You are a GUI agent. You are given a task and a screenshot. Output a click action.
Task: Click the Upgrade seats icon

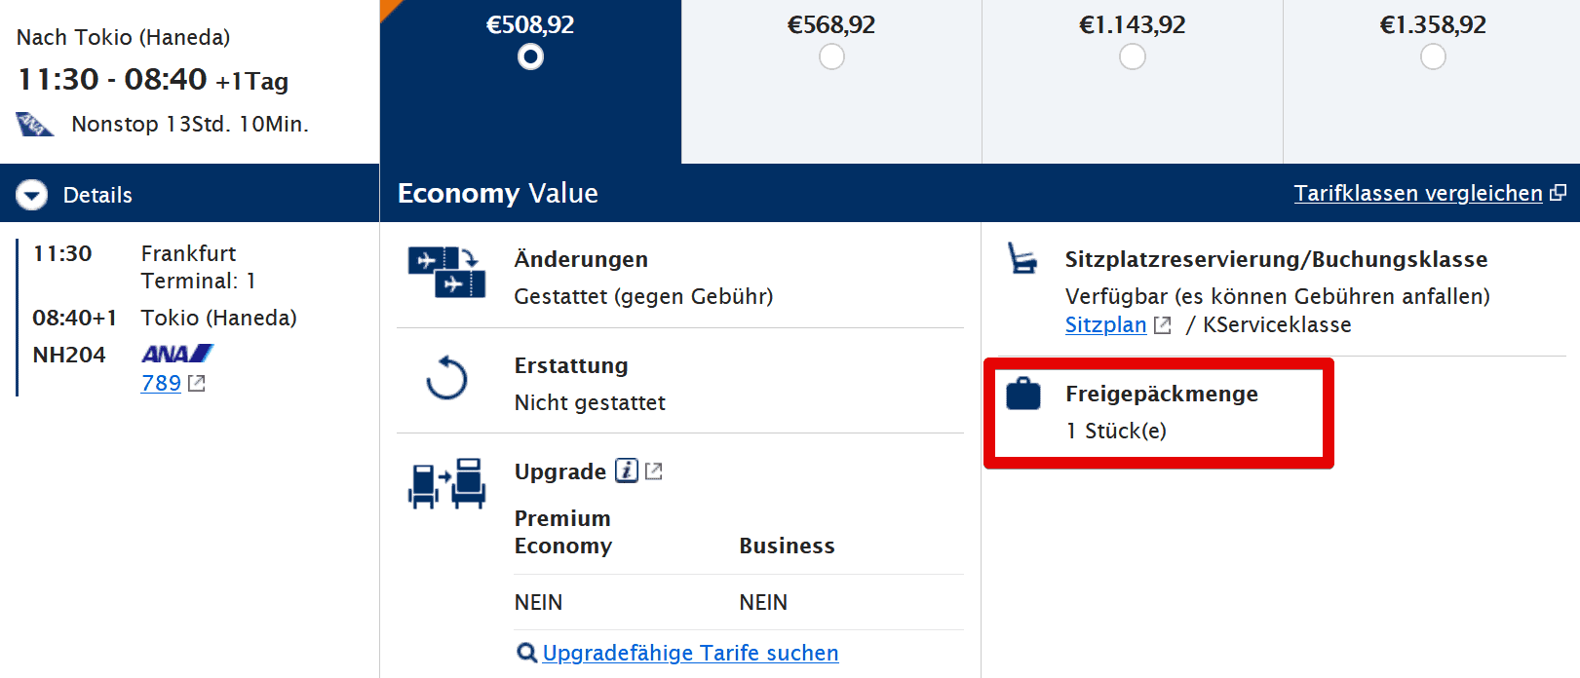click(x=446, y=483)
